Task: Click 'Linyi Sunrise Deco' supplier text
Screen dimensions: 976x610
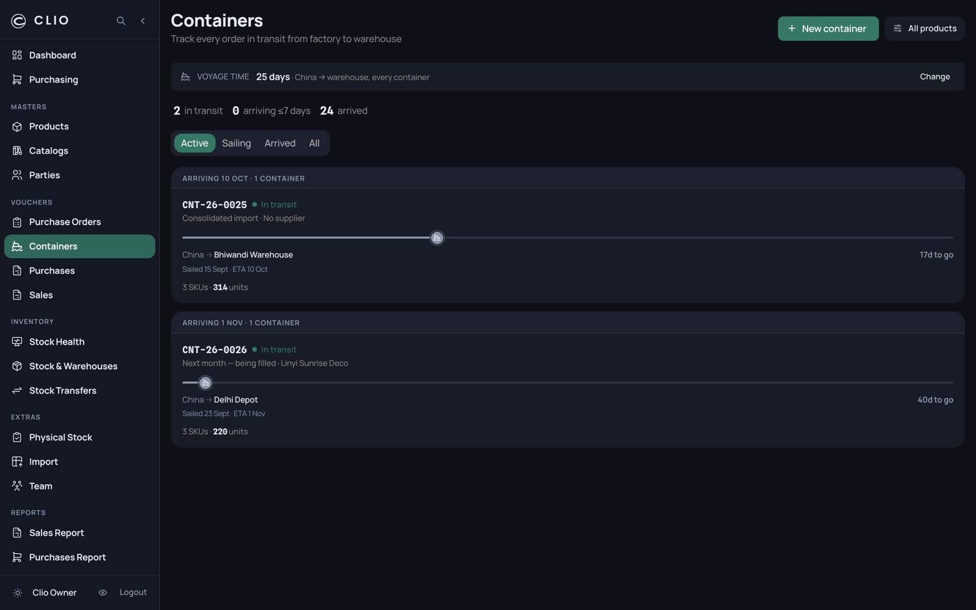Action: 314,363
